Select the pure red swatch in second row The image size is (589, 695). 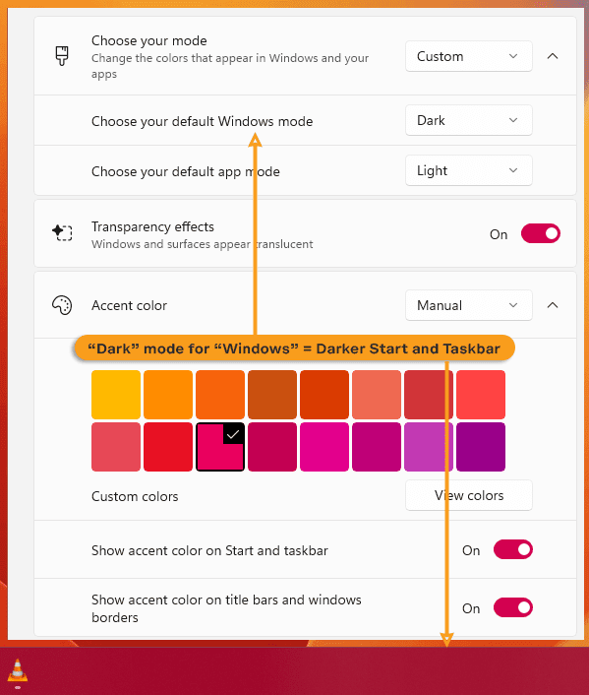tap(168, 447)
